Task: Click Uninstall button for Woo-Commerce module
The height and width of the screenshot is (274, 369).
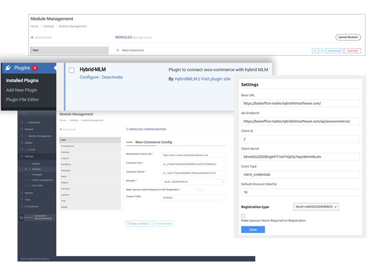Action: tap(353, 51)
